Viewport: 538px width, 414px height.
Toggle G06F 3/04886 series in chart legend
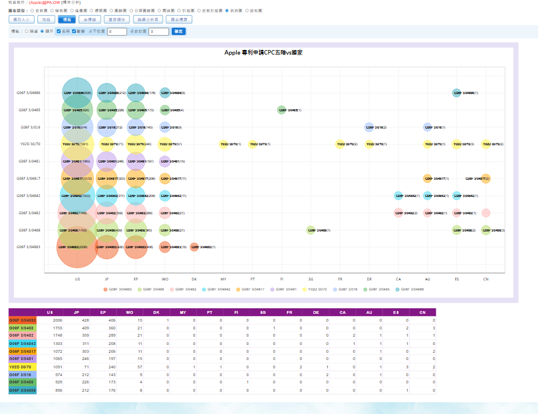point(410,289)
